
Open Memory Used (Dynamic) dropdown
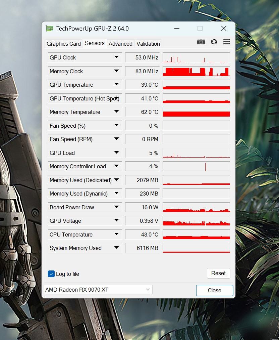[116, 193]
